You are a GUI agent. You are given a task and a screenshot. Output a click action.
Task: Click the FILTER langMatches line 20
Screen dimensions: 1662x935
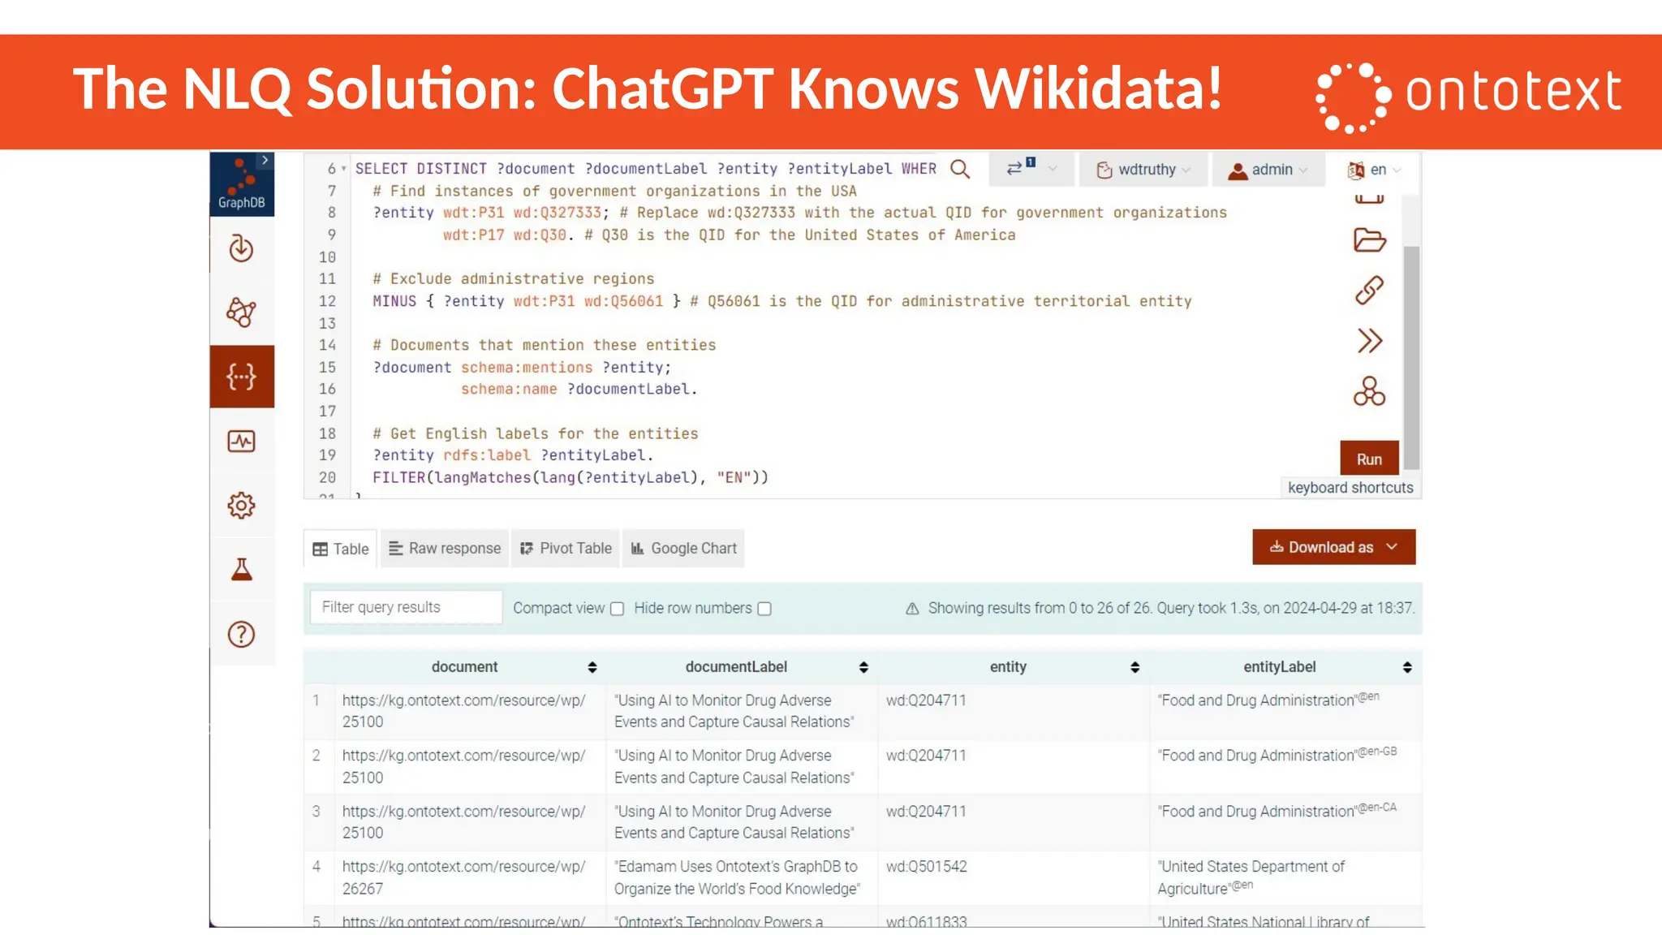570,477
